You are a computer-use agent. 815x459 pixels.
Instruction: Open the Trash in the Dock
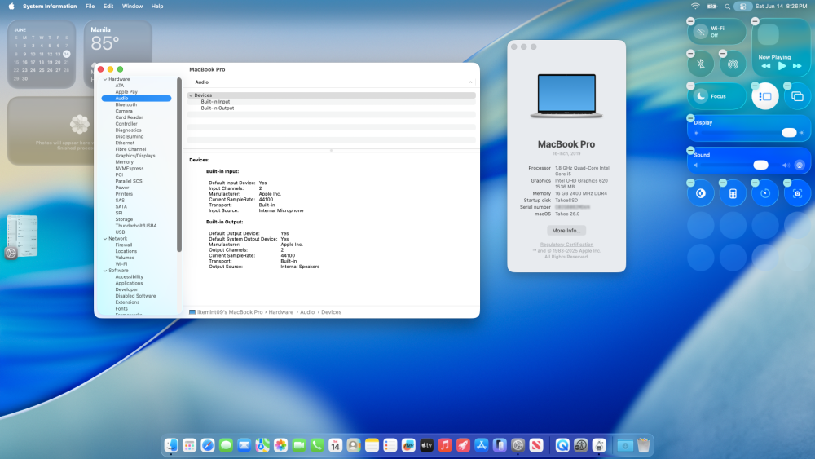click(x=644, y=445)
